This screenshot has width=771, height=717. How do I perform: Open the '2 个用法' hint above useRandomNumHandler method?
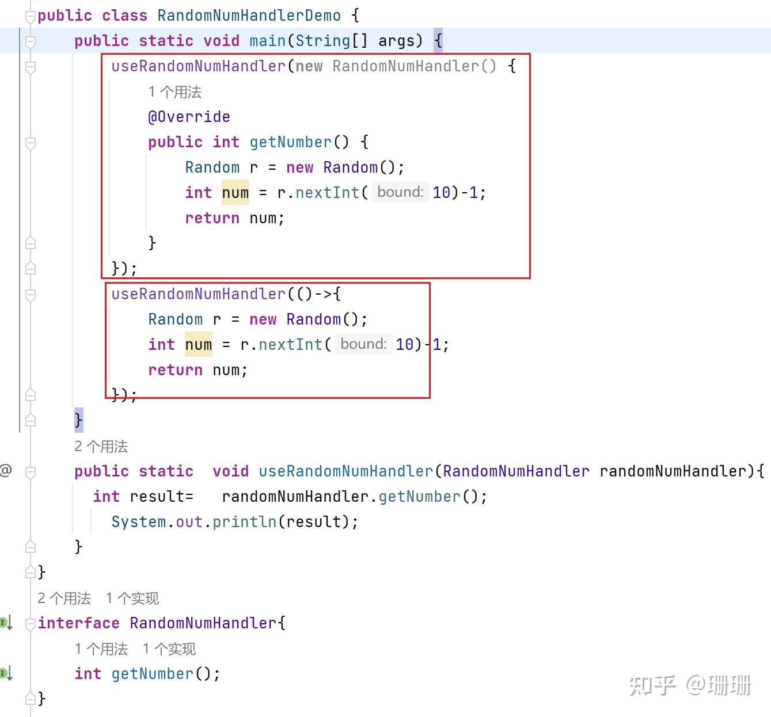pos(101,447)
